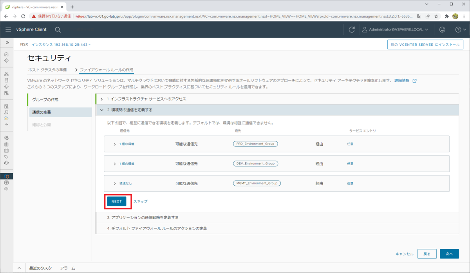Click the refresh icon beside the user name
Viewport: 470px width, 273px height.
click(351, 29)
